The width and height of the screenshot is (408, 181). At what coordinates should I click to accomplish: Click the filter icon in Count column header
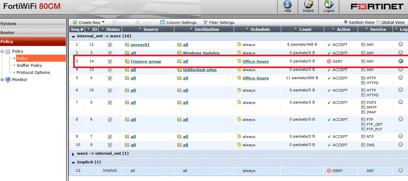point(295,29)
